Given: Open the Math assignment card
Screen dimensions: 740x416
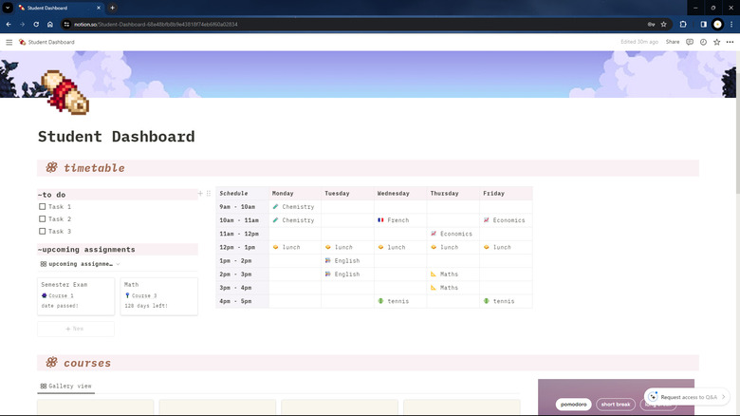Looking at the screenshot, I should 159,296.
